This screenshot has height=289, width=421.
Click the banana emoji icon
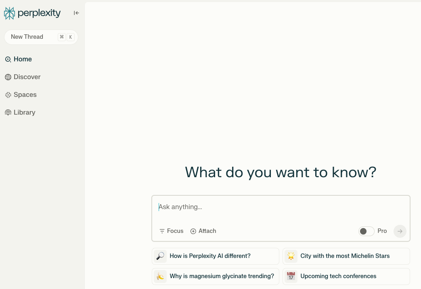click(x=160, y=276)
